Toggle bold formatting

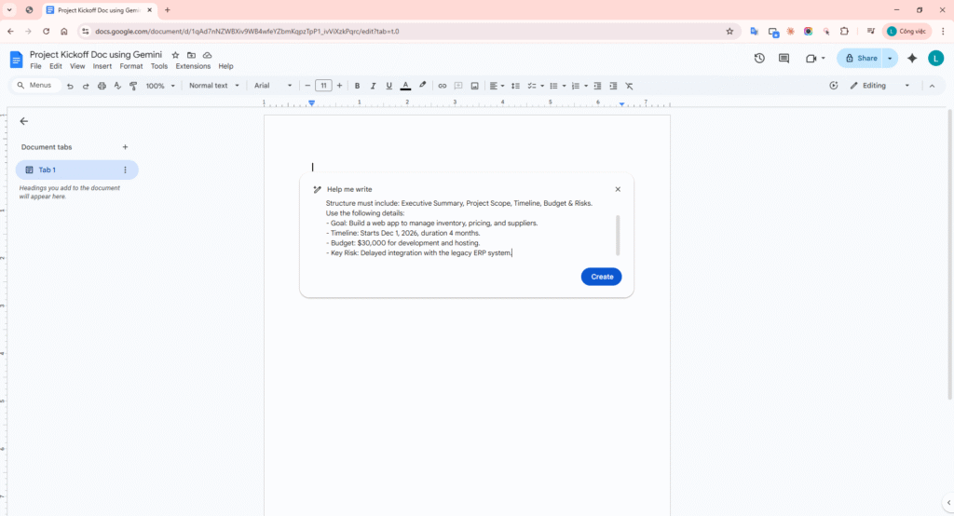pos(358,86)
